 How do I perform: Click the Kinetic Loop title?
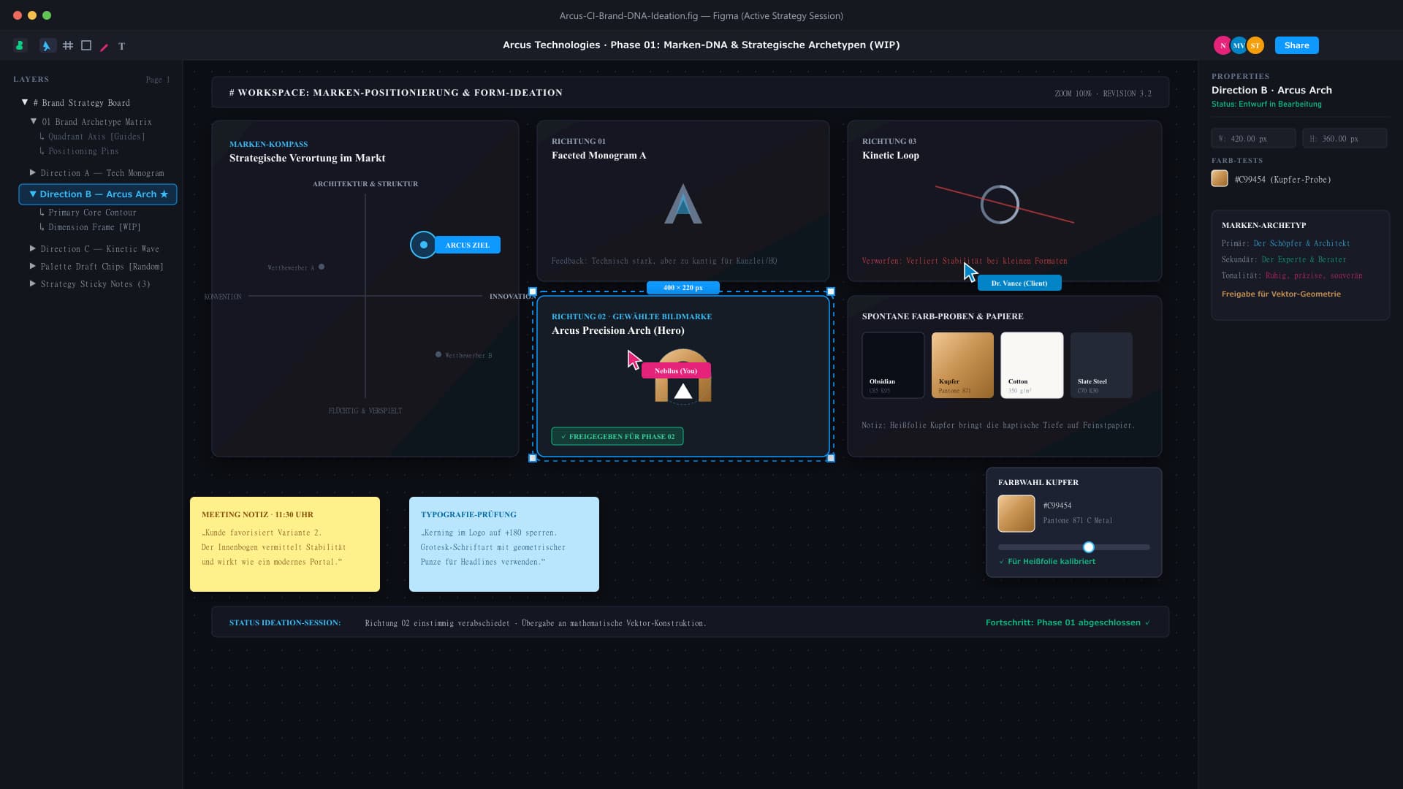(891, 155)
